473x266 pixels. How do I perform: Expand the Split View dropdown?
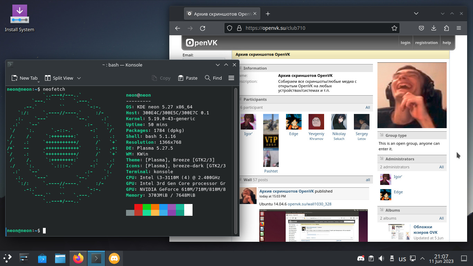(79, 78)
